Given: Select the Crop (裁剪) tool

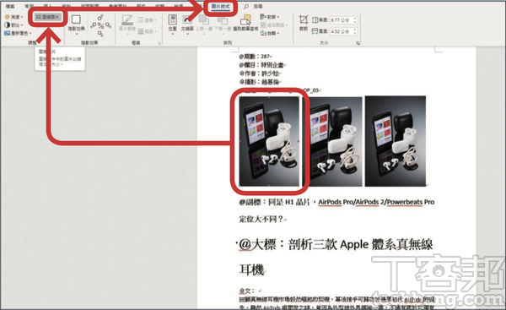Looking at the screenshot, I should (x=304, y=23).
